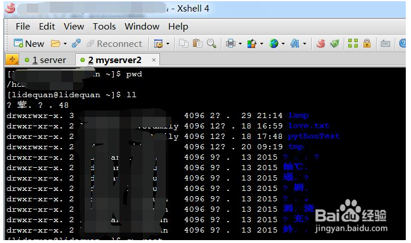Click the 17:48 timestamp
The image size is (411, 243).
[x=270, y=137]
